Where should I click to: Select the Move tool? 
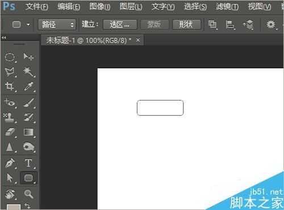tap(28, 57)
